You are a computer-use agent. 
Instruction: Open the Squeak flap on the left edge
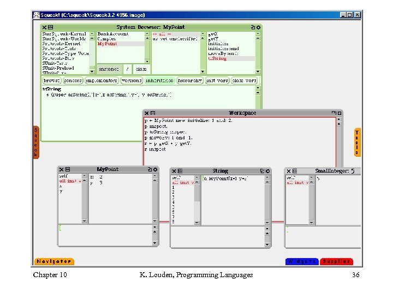[36, 142]
